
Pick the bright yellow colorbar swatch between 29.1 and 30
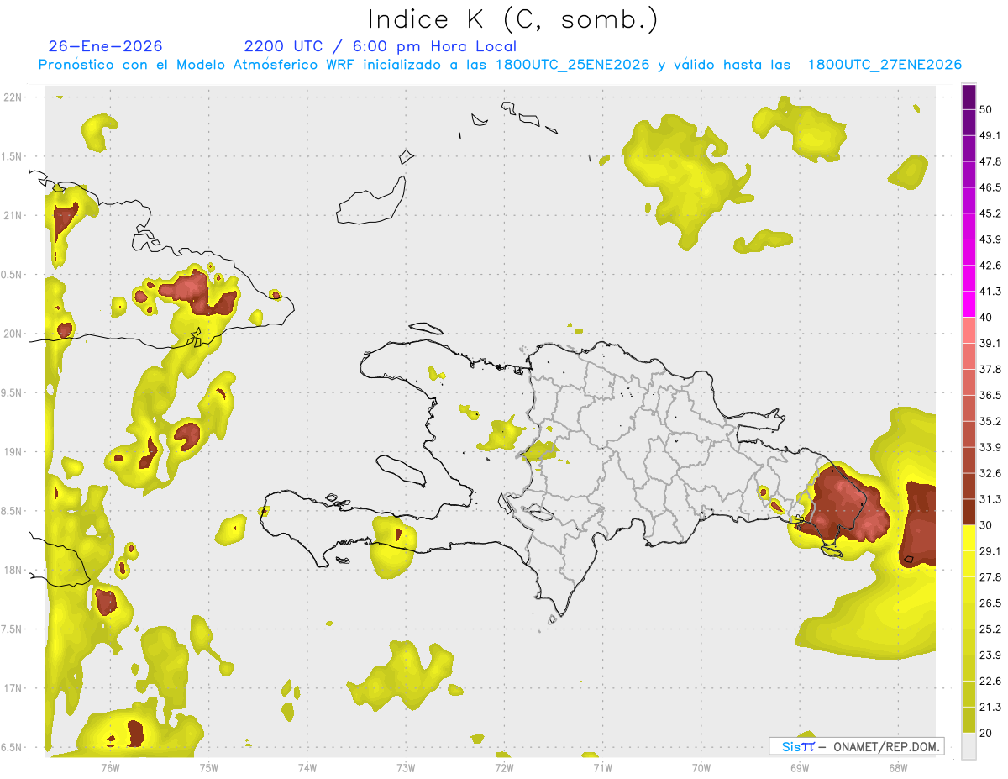click(969, 539)
